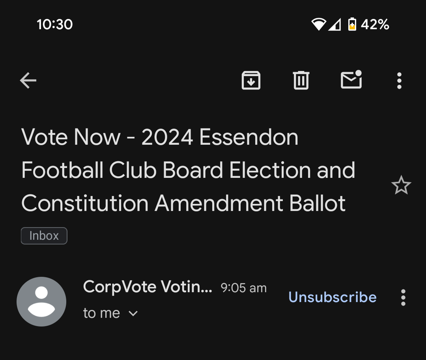Mark the email as unread

pos(351,80)
